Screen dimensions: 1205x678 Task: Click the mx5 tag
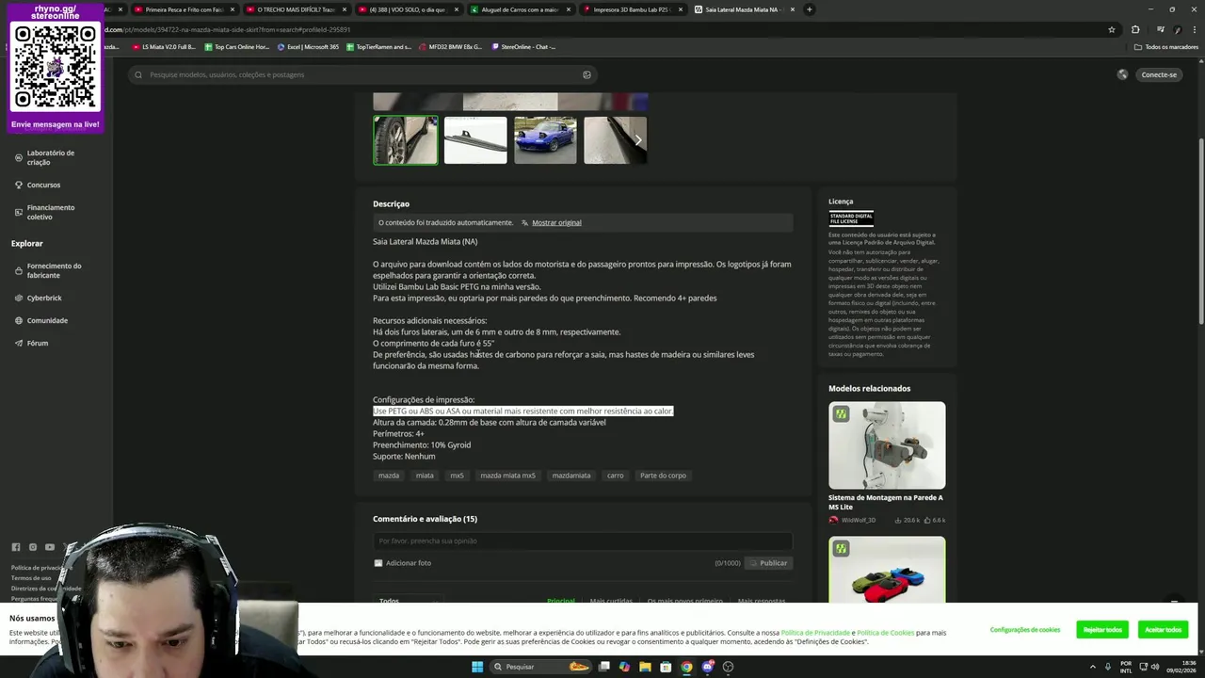[x=457, y=476]
